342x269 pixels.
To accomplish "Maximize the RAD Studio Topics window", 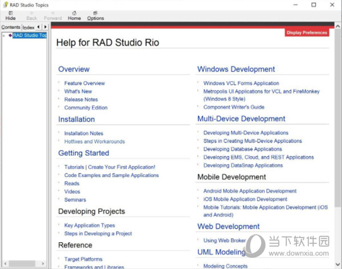I will 313,5.
